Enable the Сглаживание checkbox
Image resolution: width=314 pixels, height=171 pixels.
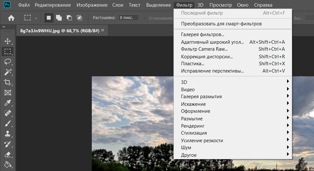click(x=145, y=18)
